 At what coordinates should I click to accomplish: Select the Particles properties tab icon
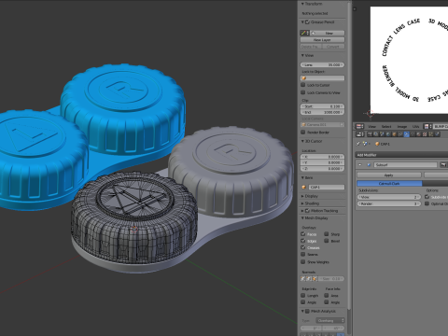[x=431, y=134]
